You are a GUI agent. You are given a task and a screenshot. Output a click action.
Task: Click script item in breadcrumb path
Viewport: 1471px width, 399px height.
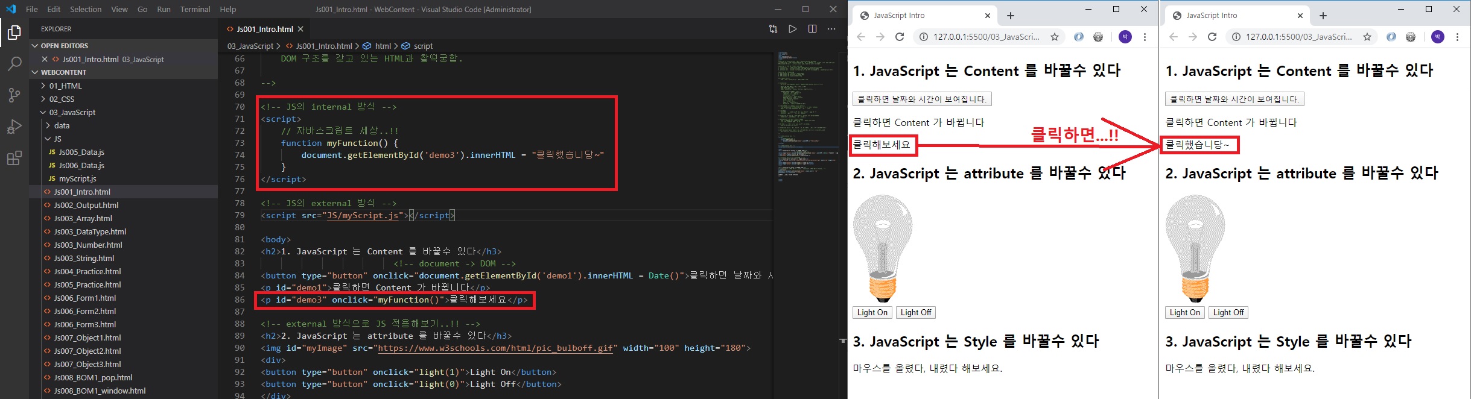(418, 46)
